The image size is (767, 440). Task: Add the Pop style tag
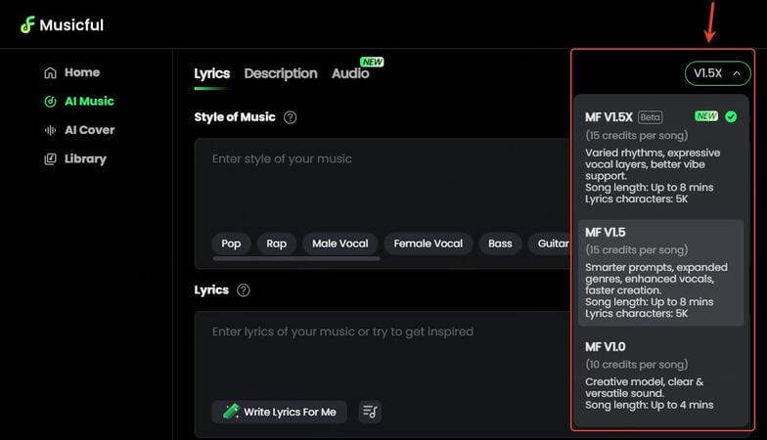(231, 243)
